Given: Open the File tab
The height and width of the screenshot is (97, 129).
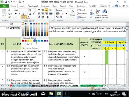Looking at the screenshot, I should coord(5,6).
